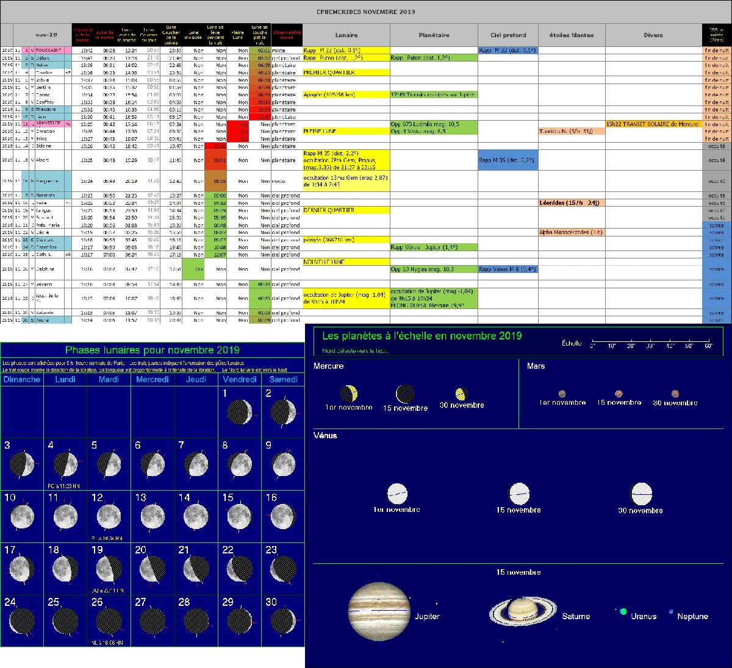732x668 pixels.
Task: Select the DERNIER QUARTIER cell
Action: click(x=346, y=210)
